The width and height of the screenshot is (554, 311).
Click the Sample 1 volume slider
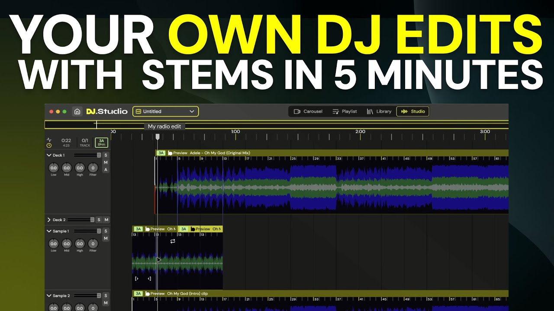(x=87, y=231)
